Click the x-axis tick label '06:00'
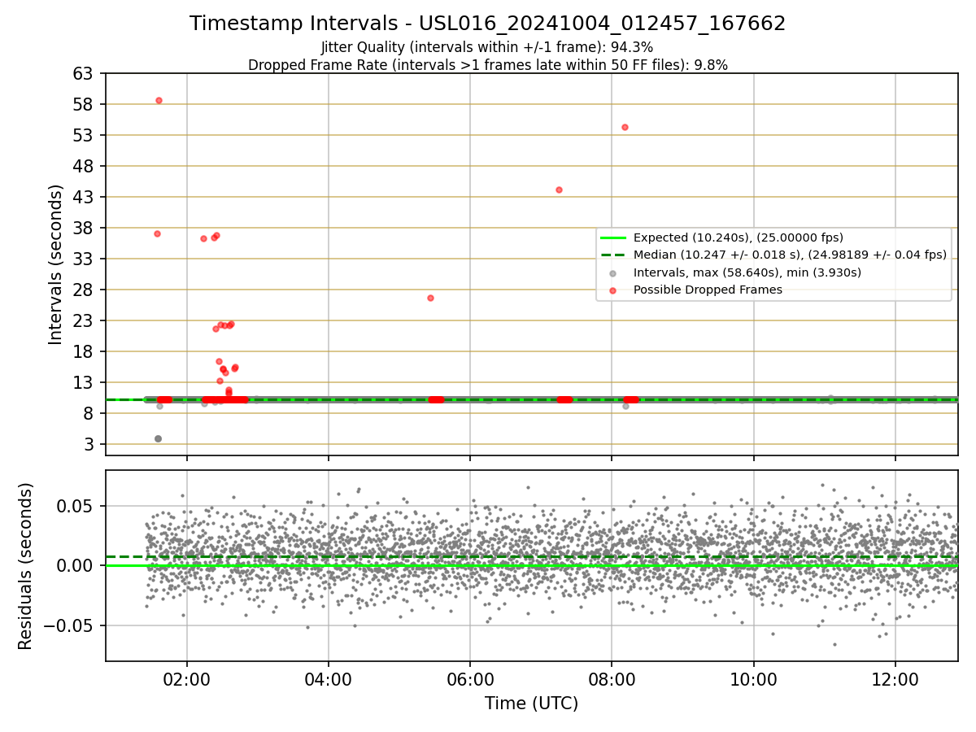Screen dimensions: 976x732 coord(470,678)
